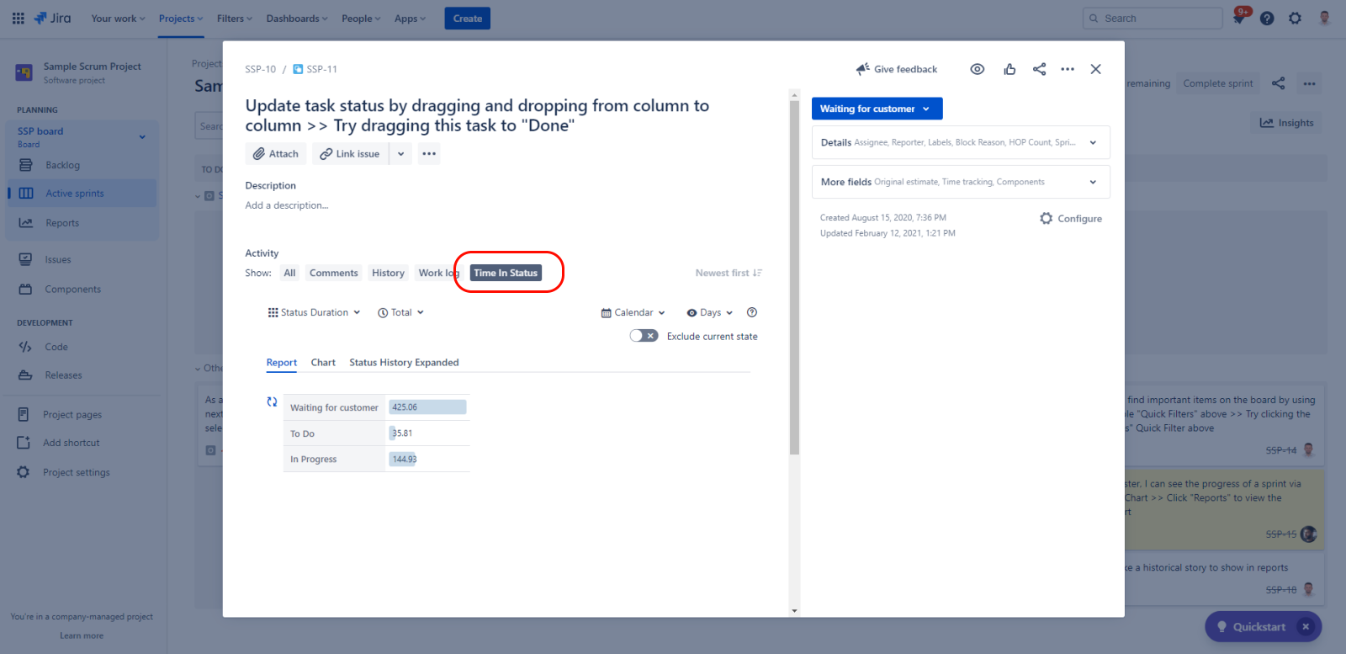The width and height of the screenshot is (1346, 654).
Task: Open the help question mark near Days
Action: [752, 312]
